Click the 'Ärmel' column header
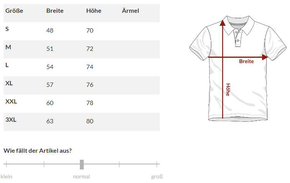290x183 pixels. click(x=130, y=11)
